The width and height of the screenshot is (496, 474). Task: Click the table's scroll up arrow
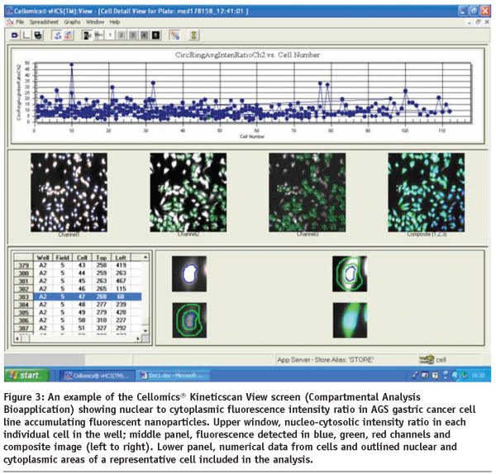click(145, 257)
